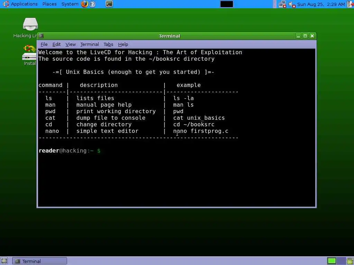Screen dimensions: 354x265
Task: Click the 'simple text editor' description
Action: (x=107, y=131)
